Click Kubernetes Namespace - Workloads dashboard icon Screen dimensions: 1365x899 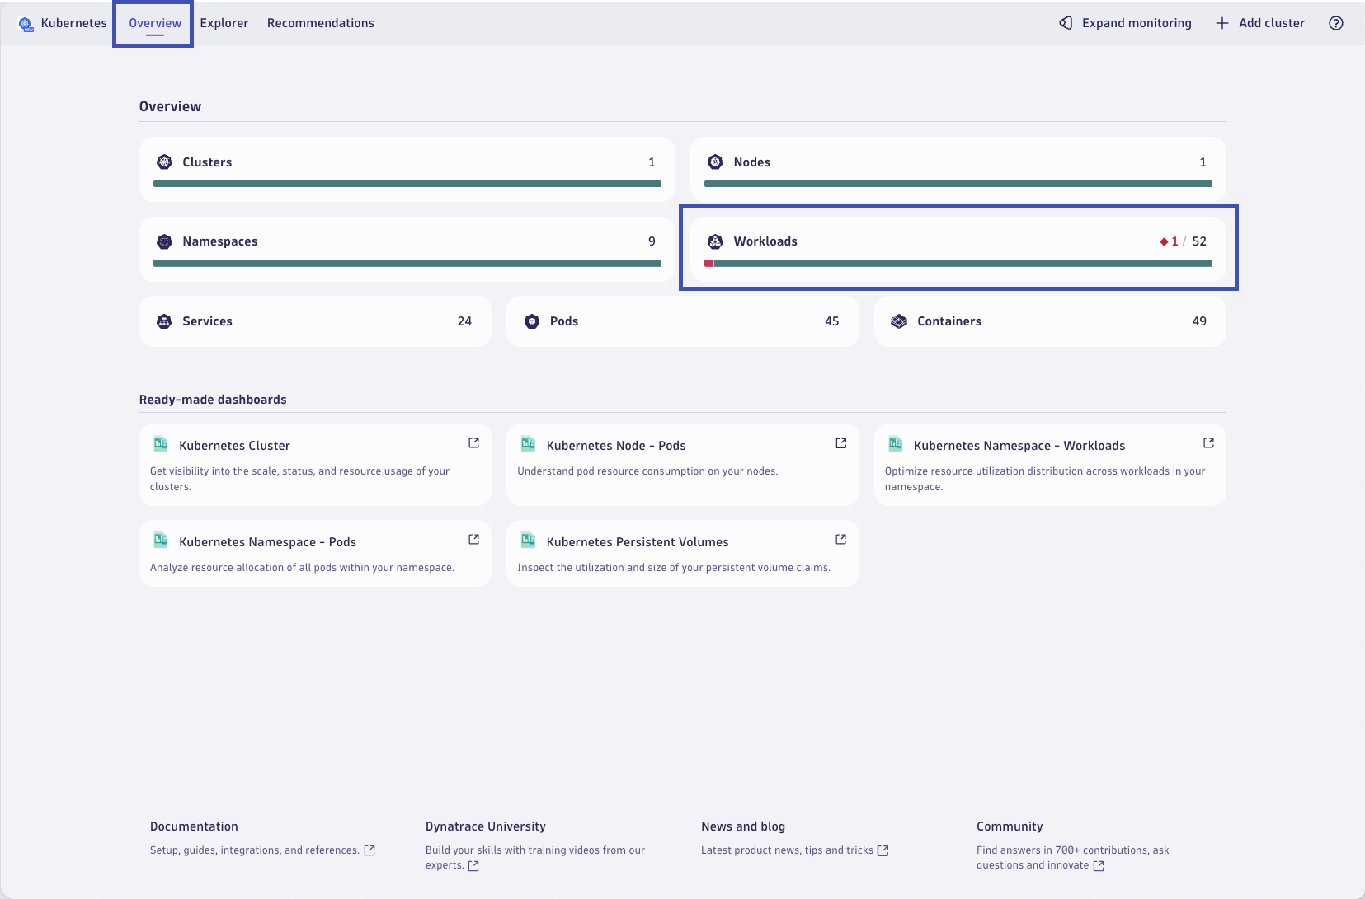click(x=895, y=444)
